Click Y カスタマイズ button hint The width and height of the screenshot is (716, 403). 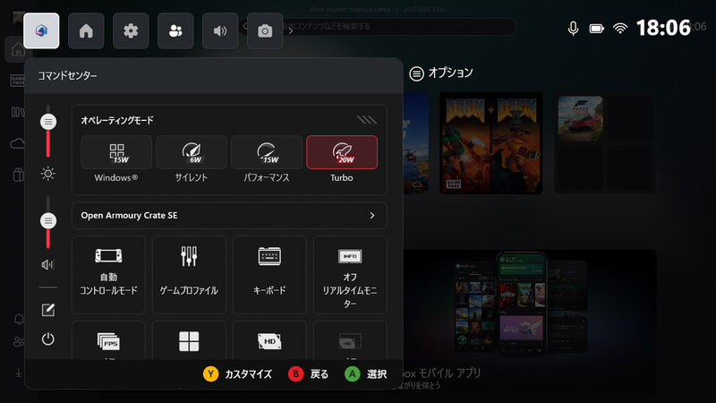point(237,374)
